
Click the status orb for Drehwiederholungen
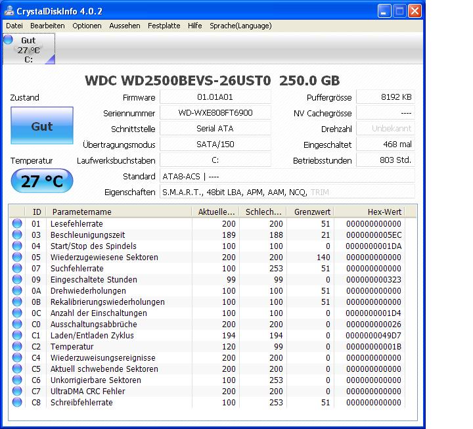tap(17, 290)
